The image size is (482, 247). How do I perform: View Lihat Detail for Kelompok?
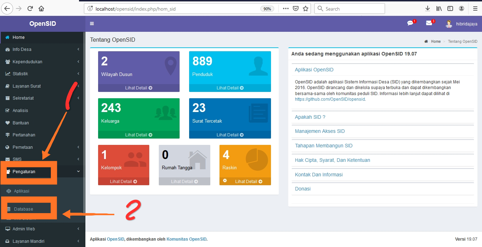tap(123, 182)
